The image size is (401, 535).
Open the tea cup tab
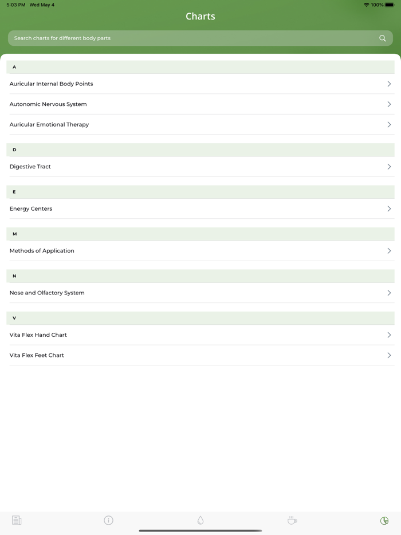(x=292, y=520)
